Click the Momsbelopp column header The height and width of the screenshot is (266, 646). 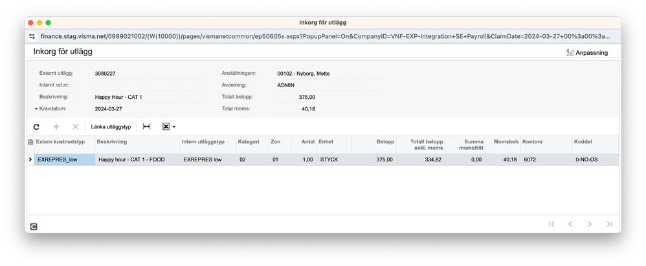(503, 145)
